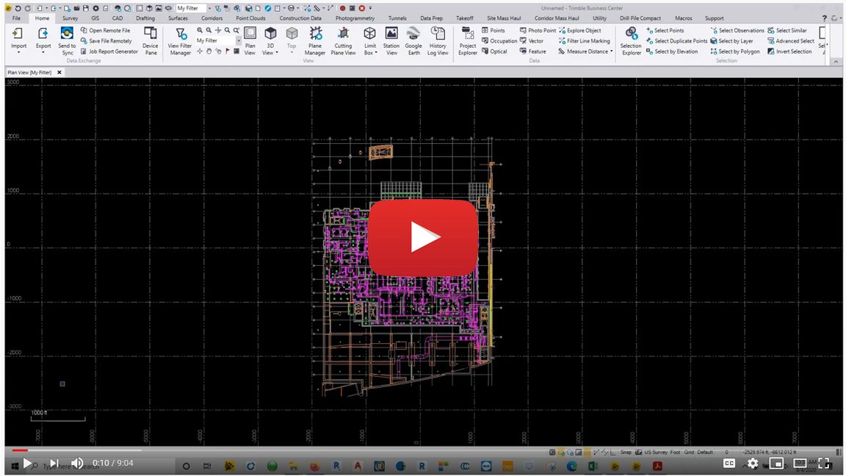This screenshot has height=476, width=846.
Task: Open the Photogrammetry tab
Action: 355,18
